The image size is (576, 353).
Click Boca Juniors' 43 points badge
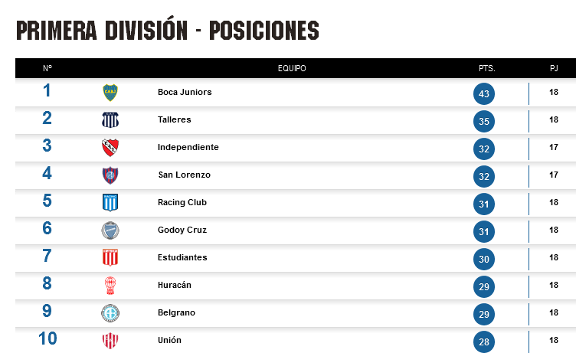tap(484, 93)
